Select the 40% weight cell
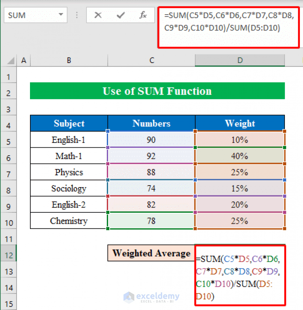Viewport: 303px width, 310px height. 240,156
